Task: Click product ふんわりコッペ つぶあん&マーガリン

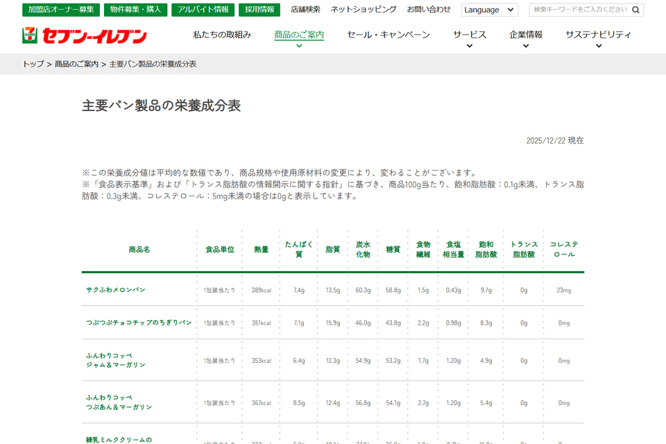Action: pyautogui.click(x=119, y=402)
